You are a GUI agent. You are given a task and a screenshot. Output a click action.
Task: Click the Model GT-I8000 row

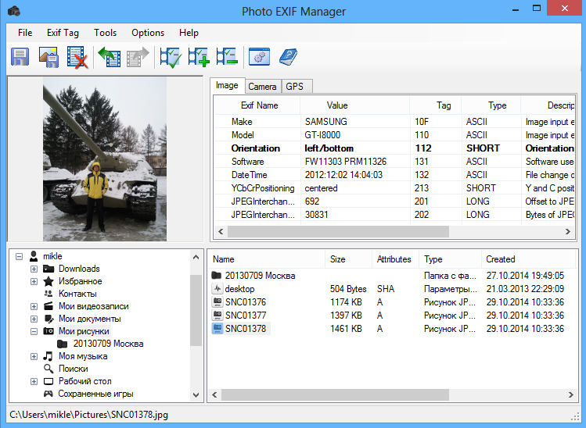[394, 135]
